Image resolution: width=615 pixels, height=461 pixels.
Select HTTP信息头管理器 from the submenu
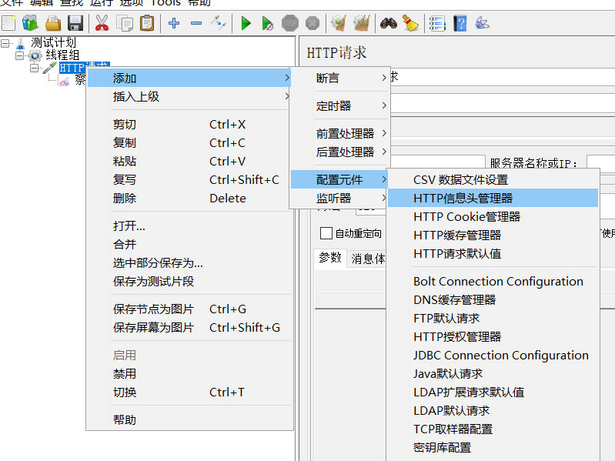(463, 198)
